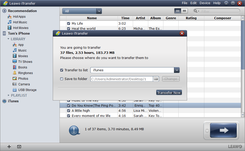Switch to list view
This screenshot has width=245, height=151.
[x=178, y=11]
